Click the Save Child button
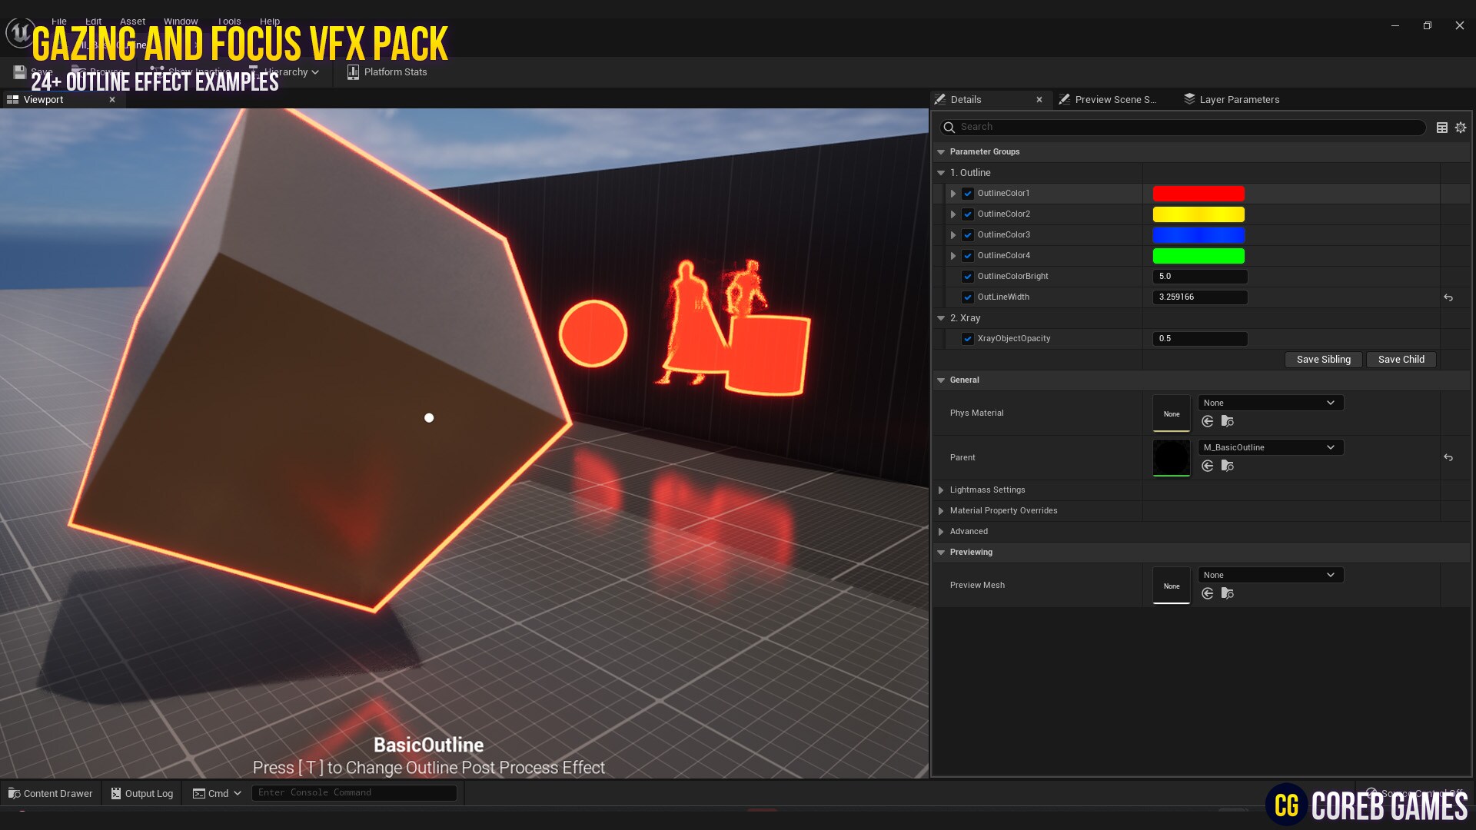The height and width of the screenshot is (830, 1476). pos(1401,359)
